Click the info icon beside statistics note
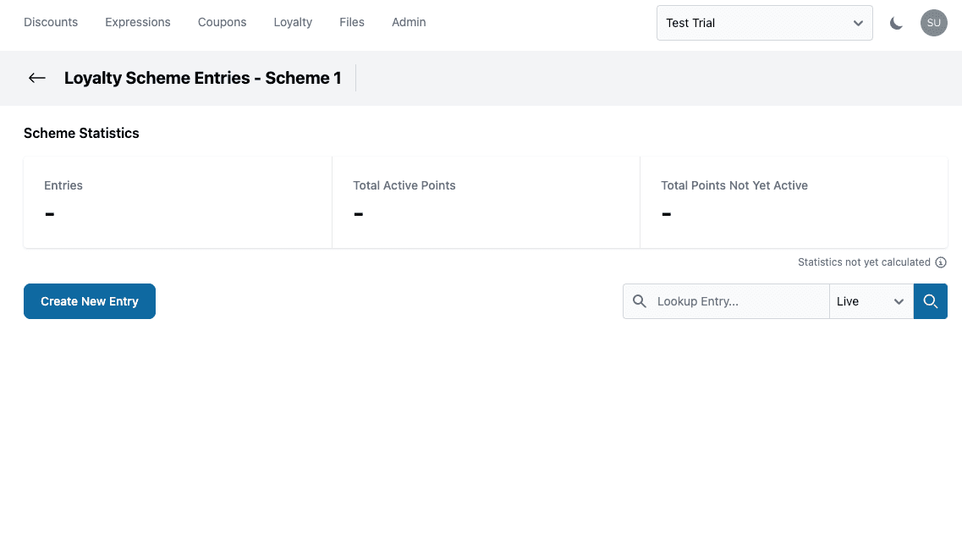 [941, 262]
